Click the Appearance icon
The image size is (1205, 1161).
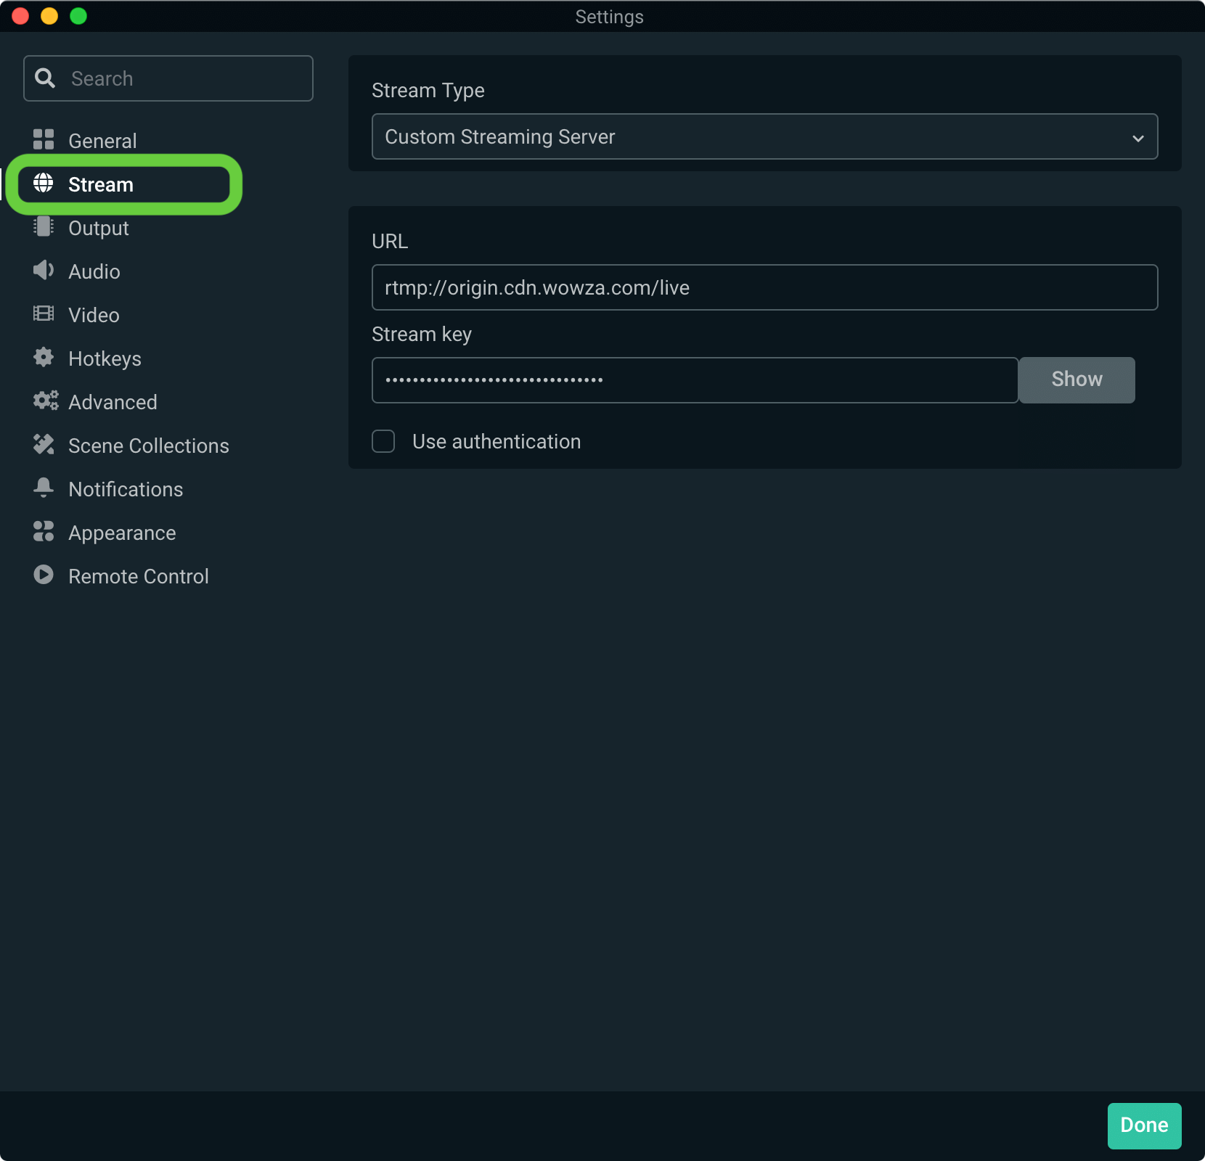pyautogui.click(x=44, y=531)
